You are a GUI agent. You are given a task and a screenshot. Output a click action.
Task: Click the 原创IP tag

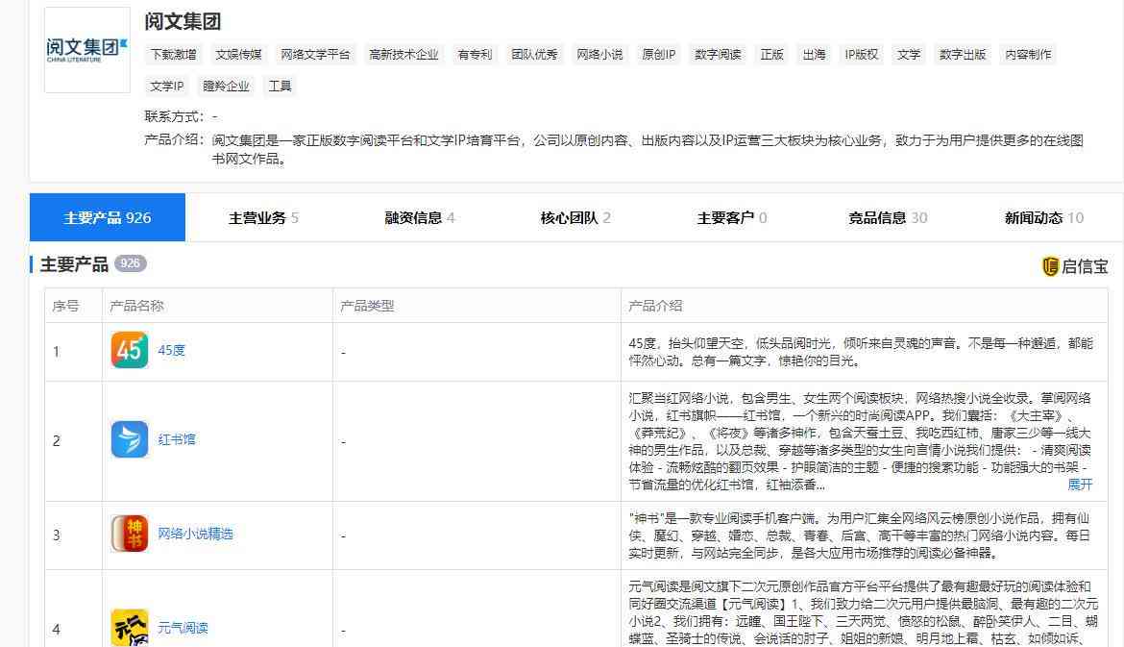[658, 55]
